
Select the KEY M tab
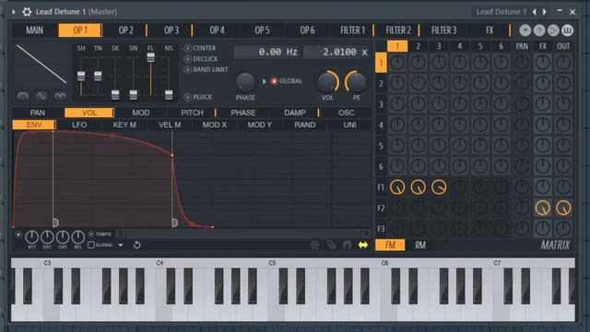[124, 125]
